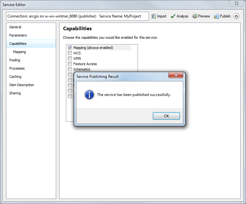Open the Processes settings page
The width and height of the screenshot is (246, 204).
point(31,68)
